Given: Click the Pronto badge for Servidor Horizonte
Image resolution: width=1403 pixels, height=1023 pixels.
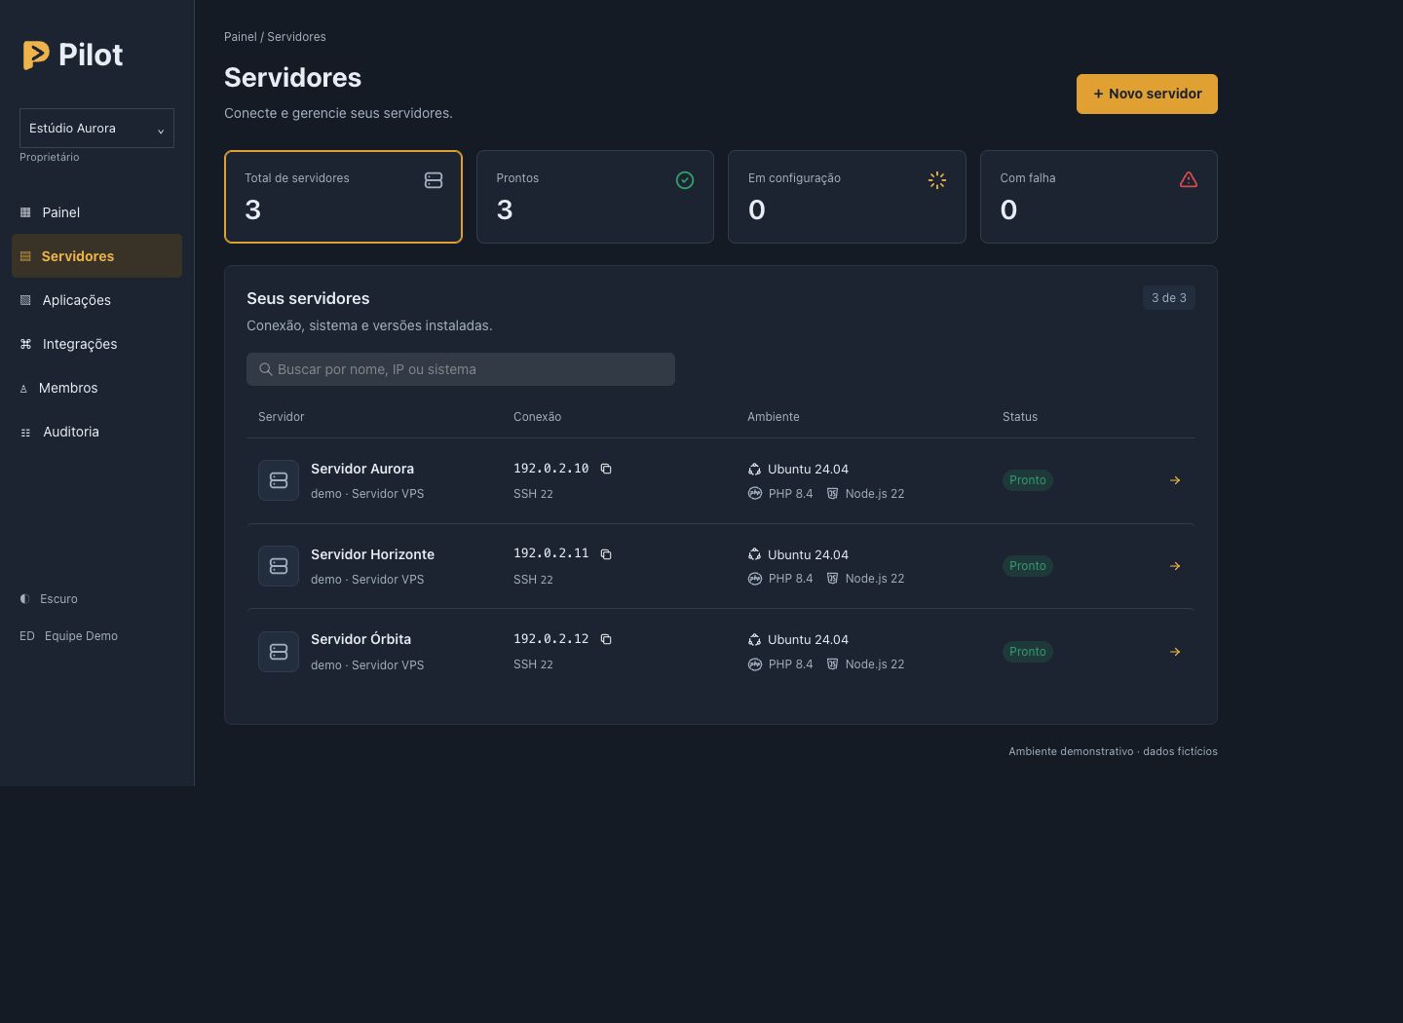Looking at the screenshot, I should tap(1028, 566).
